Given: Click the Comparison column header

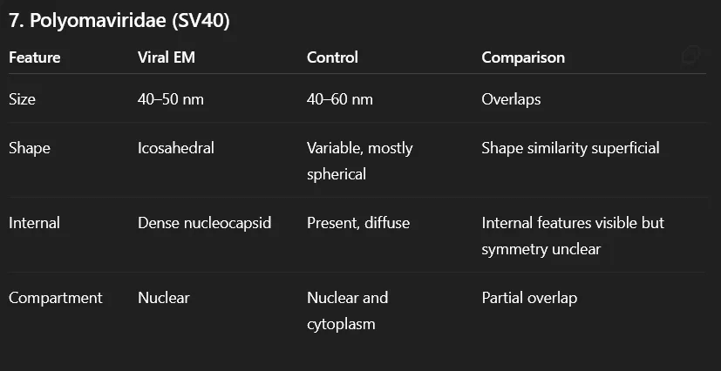Looking at the screenshot, I should point(523,57).
